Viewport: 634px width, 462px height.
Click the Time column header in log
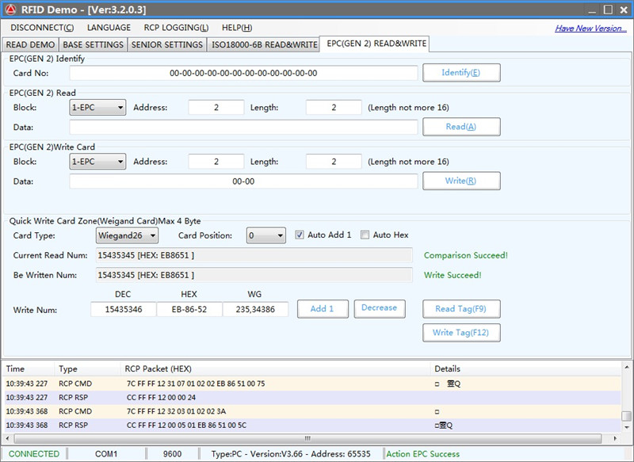[29, 368]
